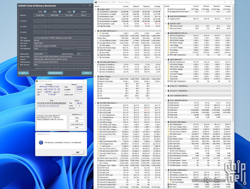Screen dimensions: 250x189
Task: Expand the Core Temperatures row
Action: pyautogui.click(x=98, y=115)
